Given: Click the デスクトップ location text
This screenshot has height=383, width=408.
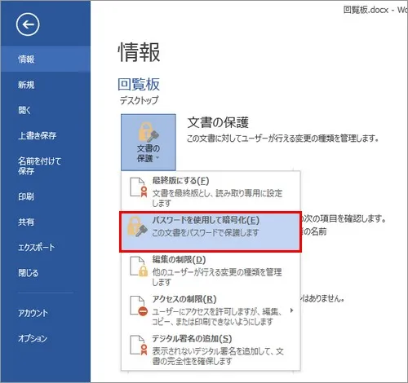Looking at the screenshot, I should [139, 100].
